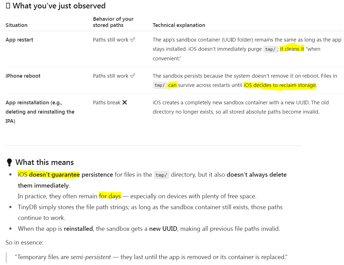344x265 pixels.
Task: Click the bold "new UUID" text
Action: [x=163, y=229]
